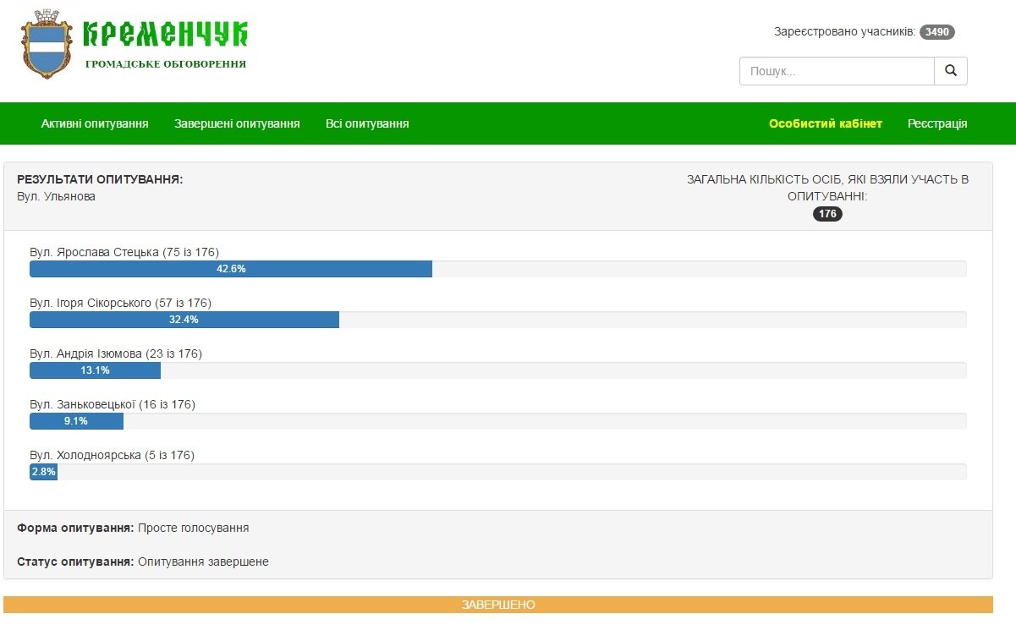Click the orange ЗАВЕРШЕНО status banner
This screenshot has height=630, width=1016.
(497, 605)
